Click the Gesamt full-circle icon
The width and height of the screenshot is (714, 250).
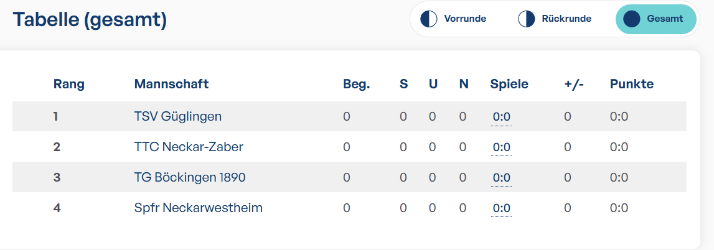632,19
